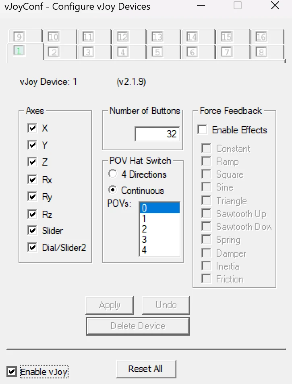Switch to vJoy device tab 2
292x384 pixels.
point(54,52)
